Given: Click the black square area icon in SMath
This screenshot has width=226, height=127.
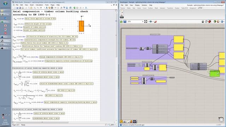Looking at the screenshot, I should tap(52, 8).
